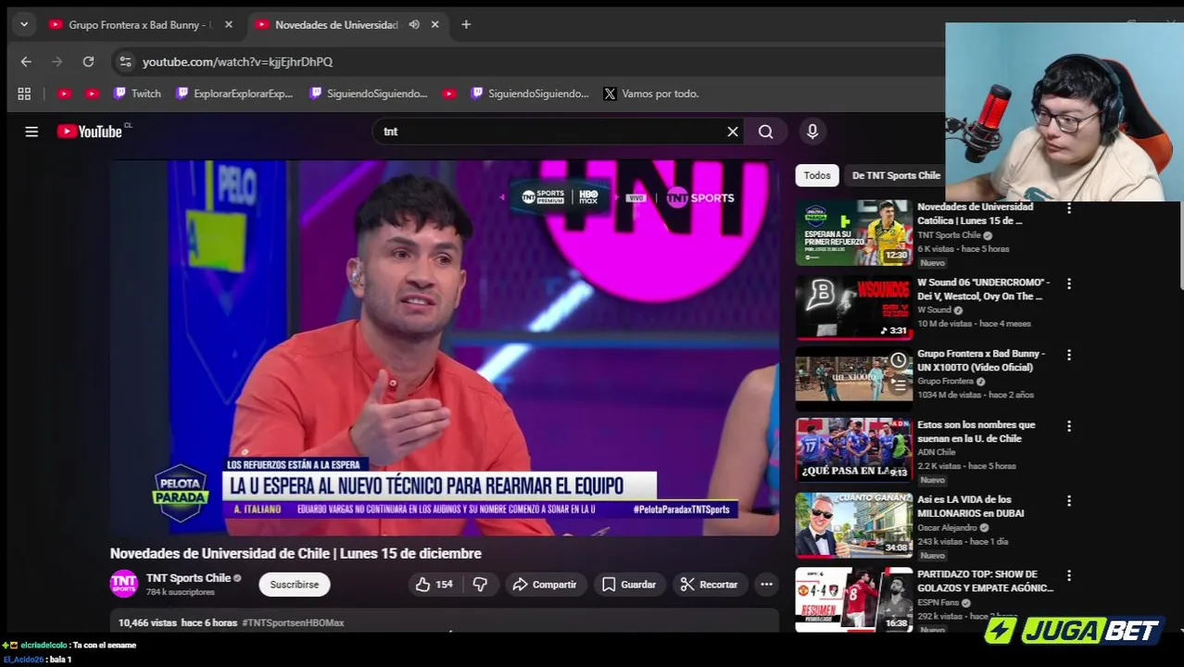Save the video with the Guardar button
The width and height of the screenshot is (1184, 667).
coord(628,585)
